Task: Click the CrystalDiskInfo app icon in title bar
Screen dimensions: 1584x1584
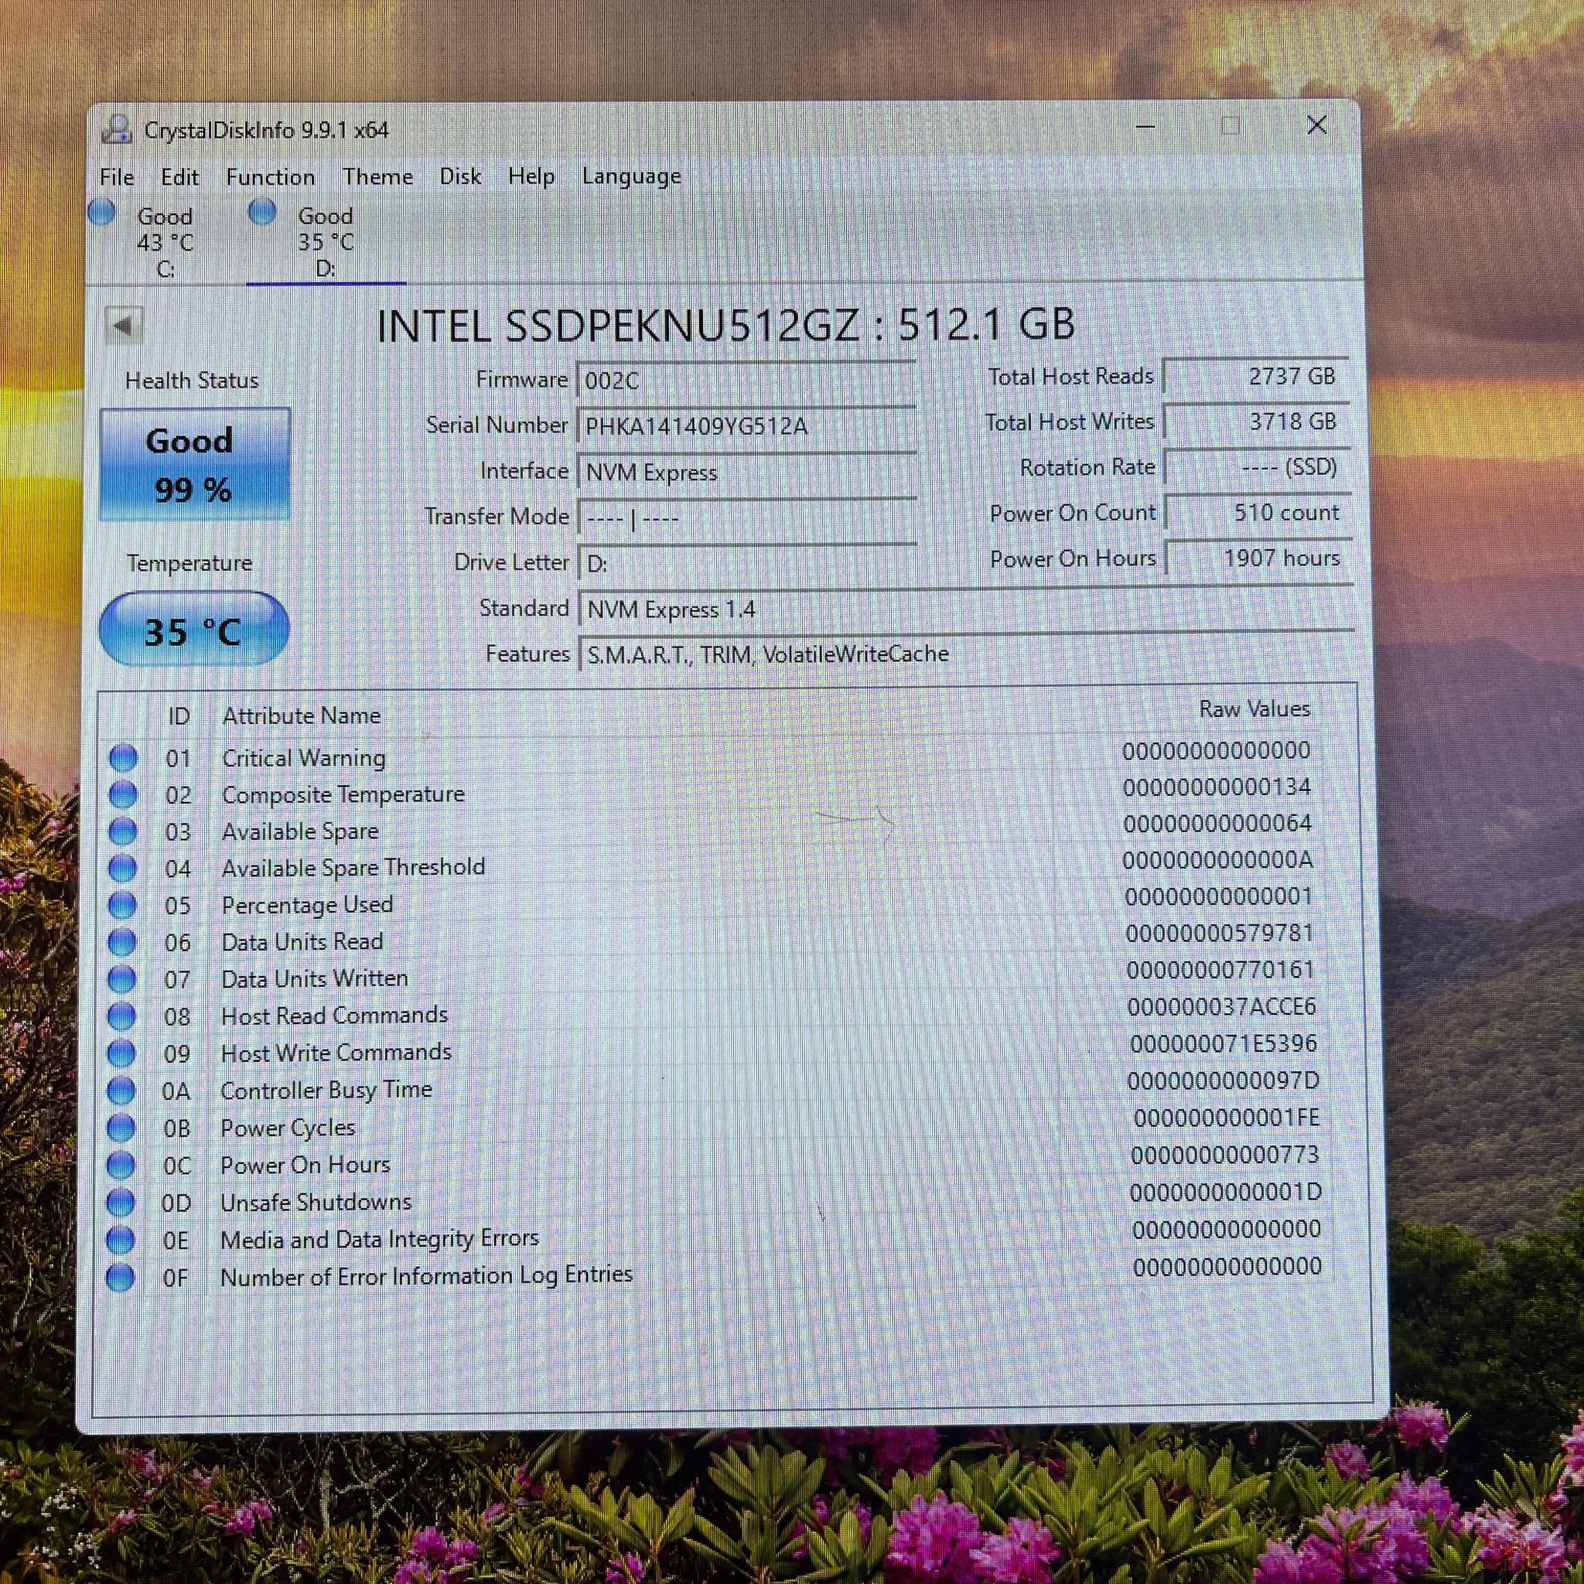Action: [x=117, y=129]
